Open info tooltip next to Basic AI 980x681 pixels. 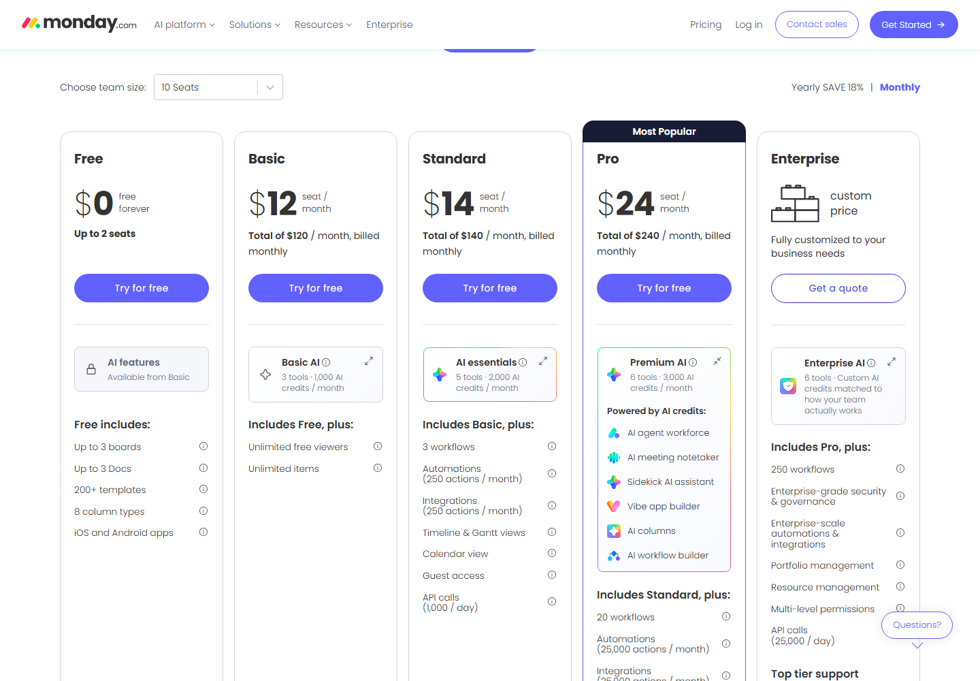[x=326, y=362]
